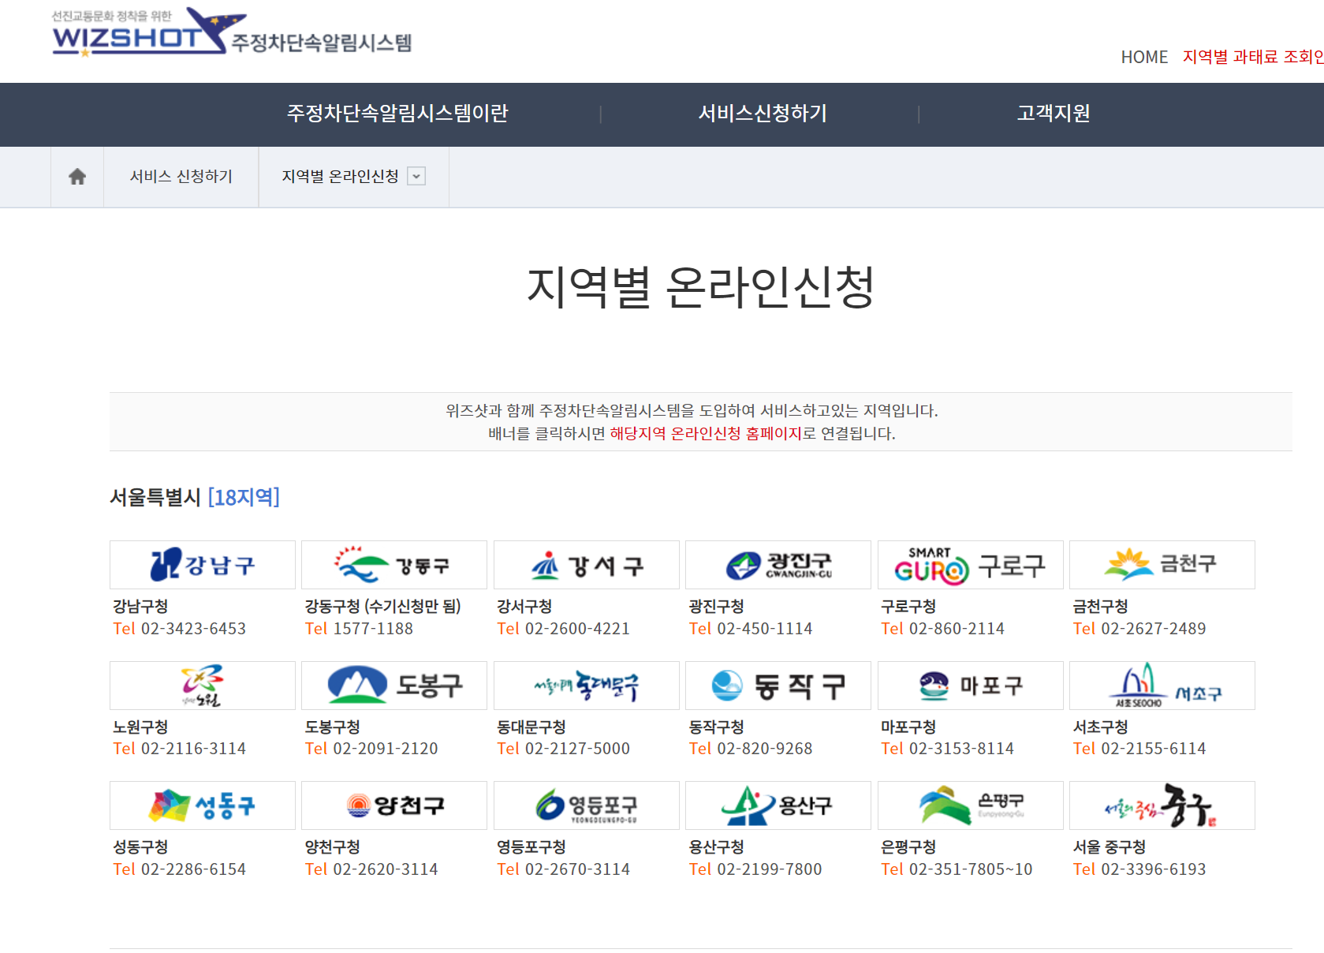Expand the 지역별 온라인신청 dropdown arrow
This screenshot has height=953, width=1324.
(416, 177)
